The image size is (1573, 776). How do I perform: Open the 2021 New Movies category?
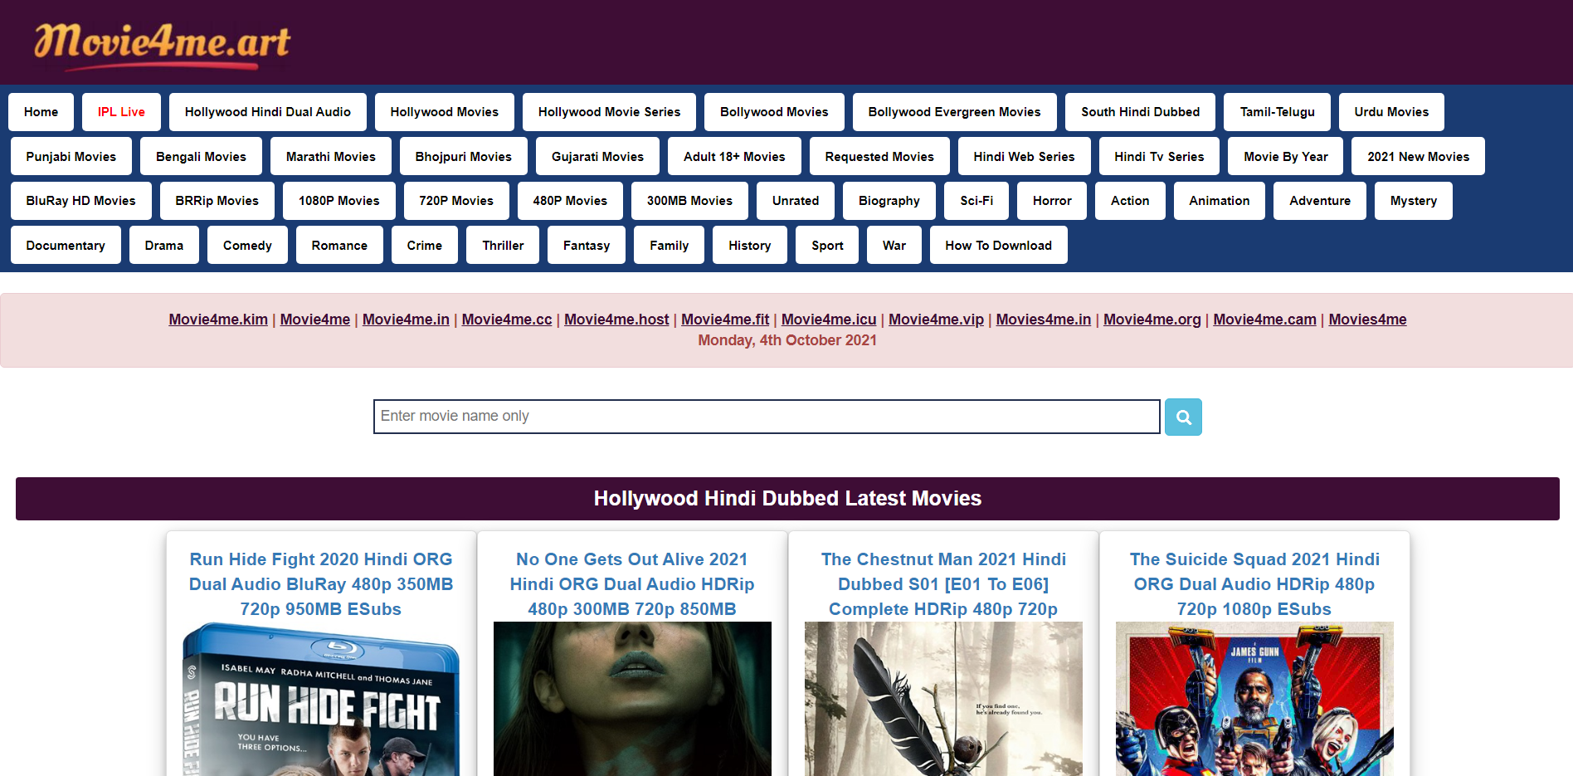[x=1418, y=157]
